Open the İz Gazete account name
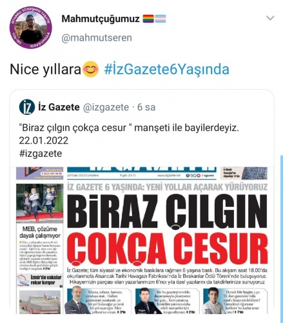The height and width of the screenshot is (323, 283). coord(59,107)
